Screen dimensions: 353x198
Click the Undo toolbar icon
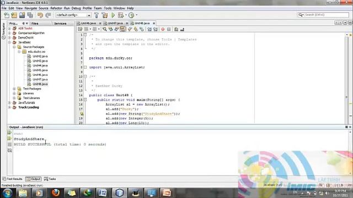(x=40, y=15)
